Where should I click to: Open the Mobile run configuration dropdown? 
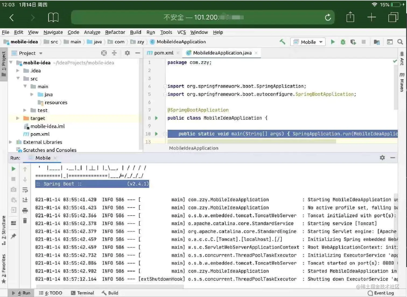(x=308, y=42)
